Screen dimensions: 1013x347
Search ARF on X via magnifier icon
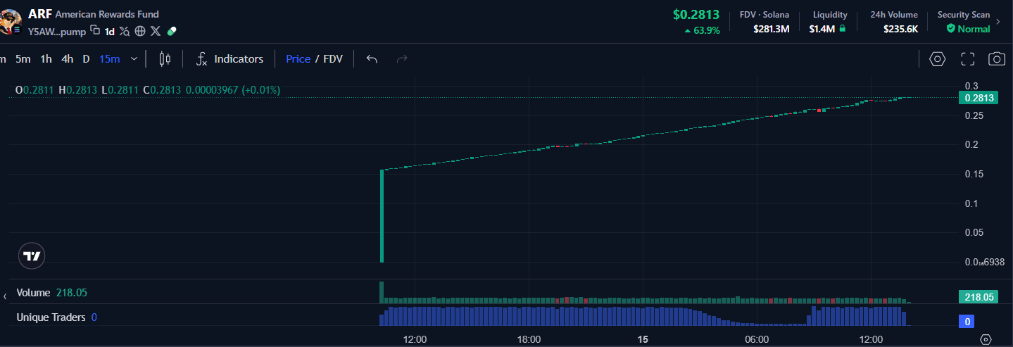pyautogui.click(x=125, y=31)
